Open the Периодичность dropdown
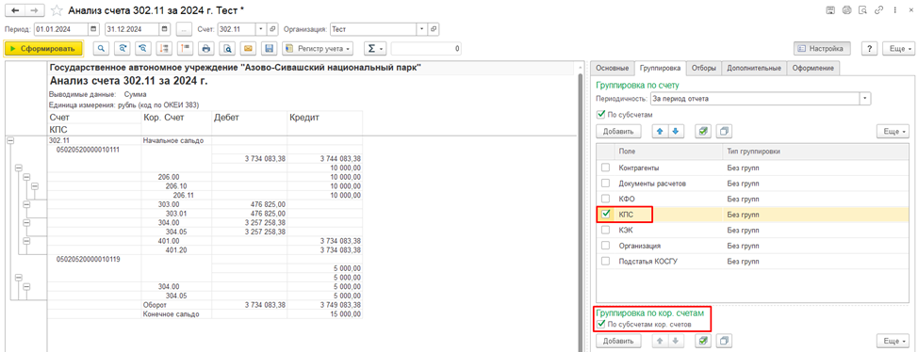This screenshot has height=352, width=918. coord(866,99)
